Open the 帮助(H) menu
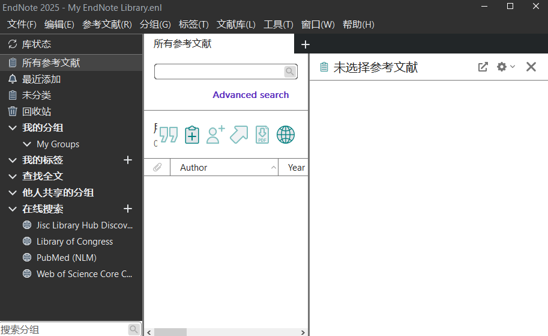The image size is (548, 336). (x=358, y=25)
